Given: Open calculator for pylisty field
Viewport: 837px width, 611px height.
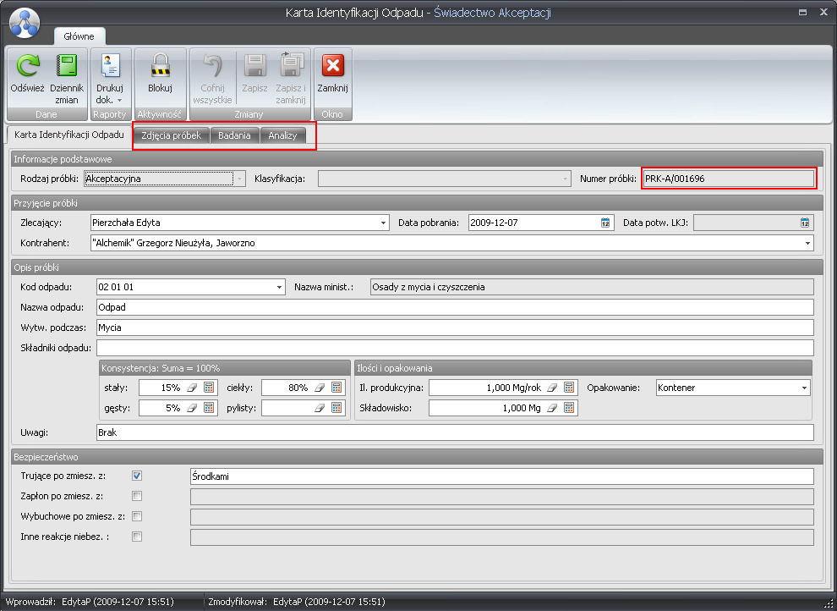Looking at the screenshot, I should click(x=336, y=408).
